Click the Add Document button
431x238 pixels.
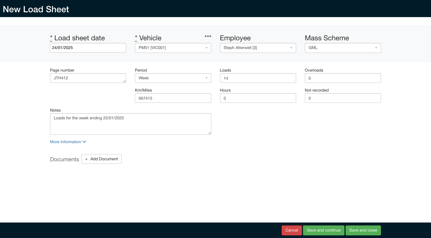pos(102,159)
